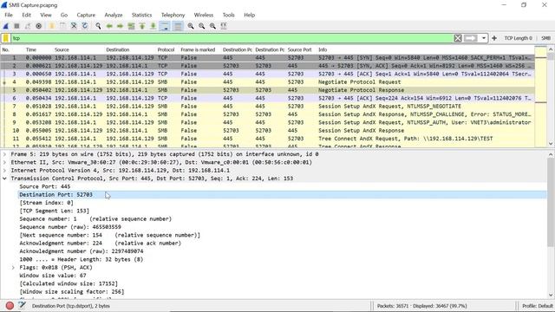The height and width of the screenshot is (312, 555).
Task: Open the Wireless menu
Action: [204, 15]
